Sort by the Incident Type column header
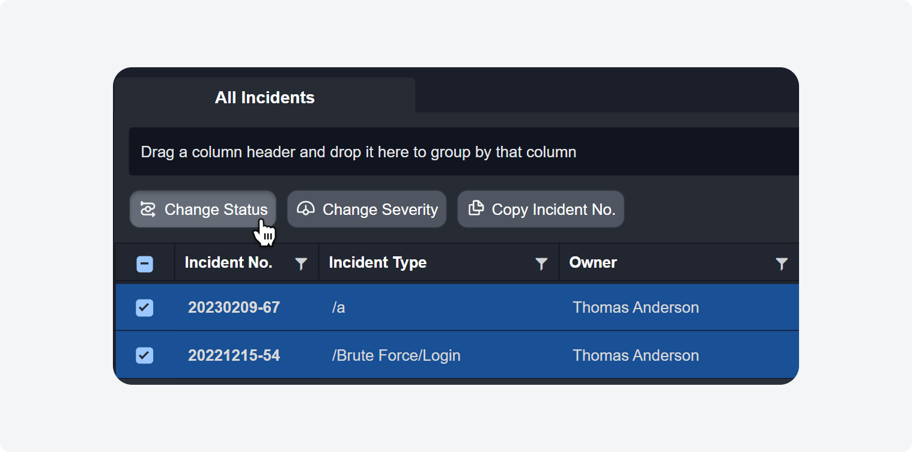Screen dimensions: 912x452 [x=377, y=262]
